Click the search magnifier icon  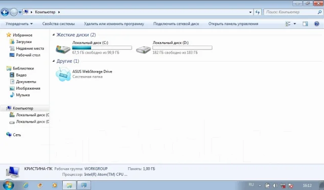[x=319, y=12]
